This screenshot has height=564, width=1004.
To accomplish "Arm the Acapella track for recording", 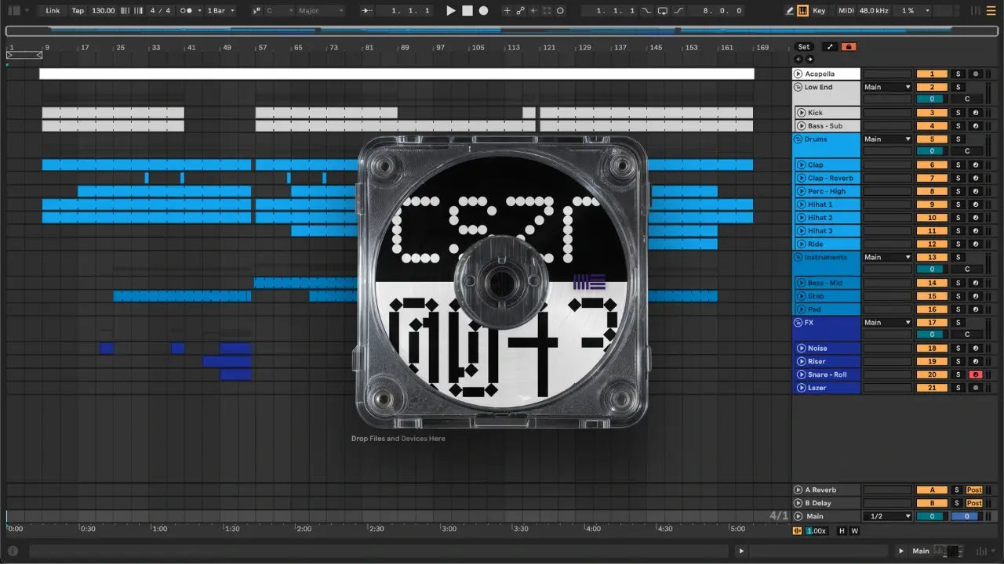I will pos(976,74).
